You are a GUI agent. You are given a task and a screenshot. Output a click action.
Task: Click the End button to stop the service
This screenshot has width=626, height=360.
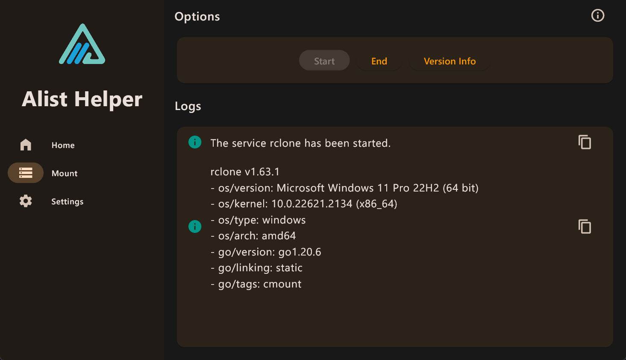pyautogui.click(x=379, y=61)
